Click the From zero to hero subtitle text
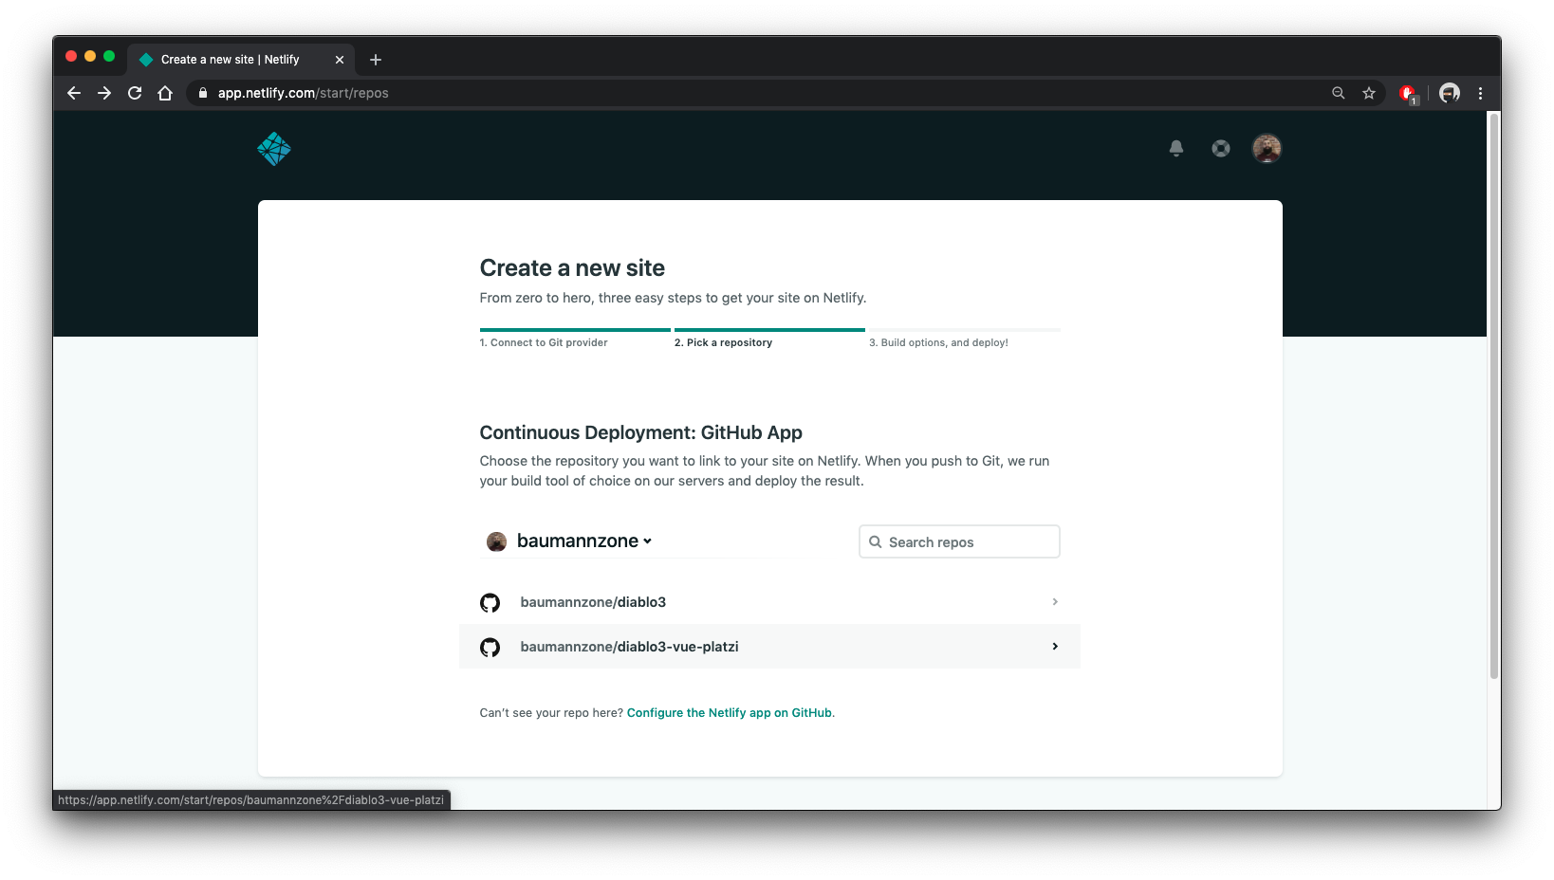The image size is (1554, 880). pos(673,298)
